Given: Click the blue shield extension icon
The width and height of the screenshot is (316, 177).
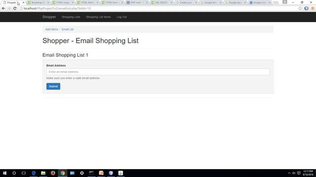Looking at the screenshot, I should pos(306,8).
